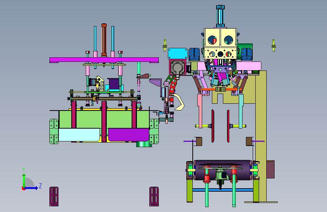Screen dimensions: 327x212
Task: Select the purple panel on tank bottom
Action: point(129,135)
